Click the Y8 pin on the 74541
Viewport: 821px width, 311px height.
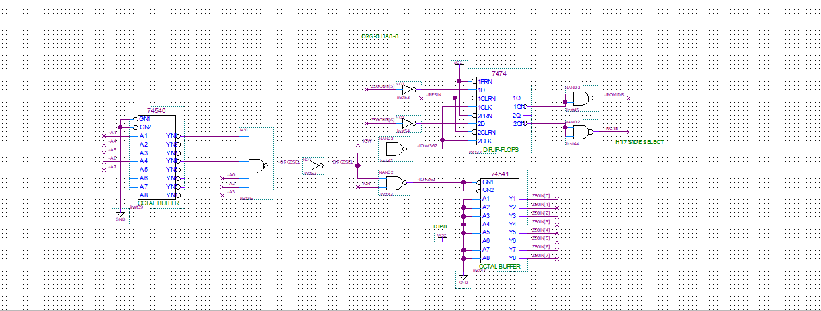(512, 258)
